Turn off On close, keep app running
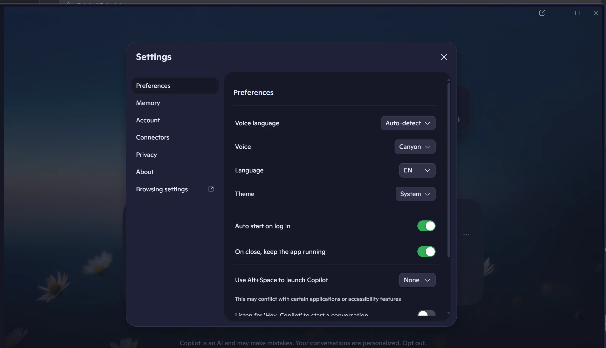The image size is (606, 348). (x=426, y=252)
